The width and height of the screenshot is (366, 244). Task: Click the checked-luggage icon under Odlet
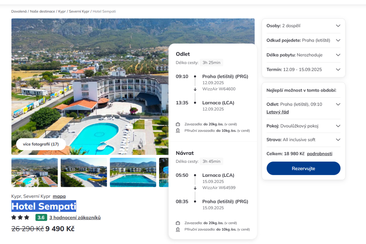pyautogui.click(x=178, y=124)
